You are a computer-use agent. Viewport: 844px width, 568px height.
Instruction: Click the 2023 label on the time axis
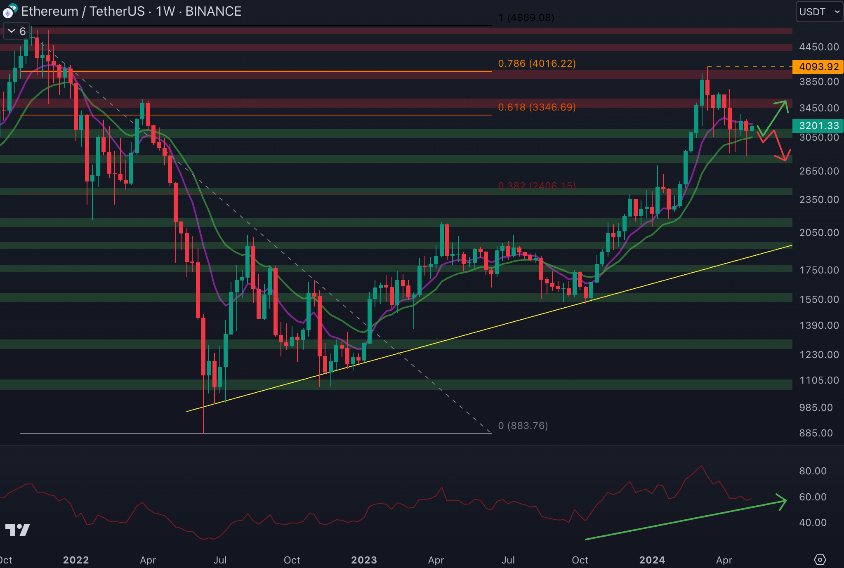point(363,560)
